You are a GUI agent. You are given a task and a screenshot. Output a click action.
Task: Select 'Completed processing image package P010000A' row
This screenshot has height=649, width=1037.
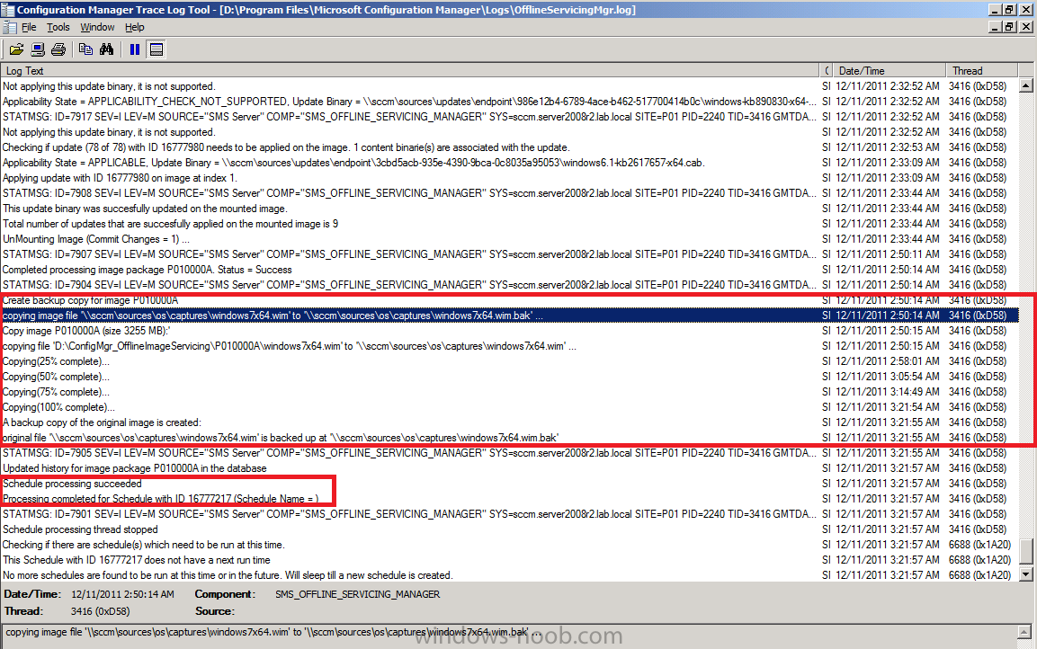509,270
